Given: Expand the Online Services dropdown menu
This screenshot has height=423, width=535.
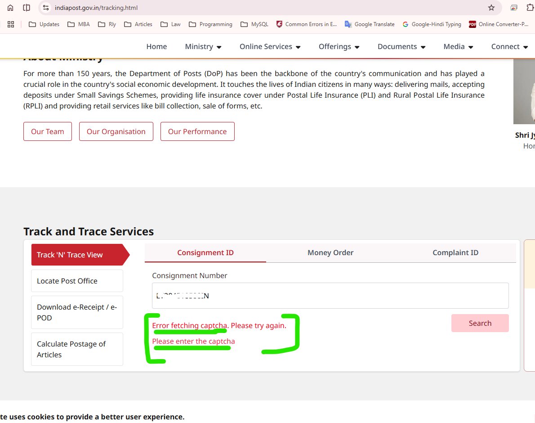Looking at the screenshot, I should (270, 46).
